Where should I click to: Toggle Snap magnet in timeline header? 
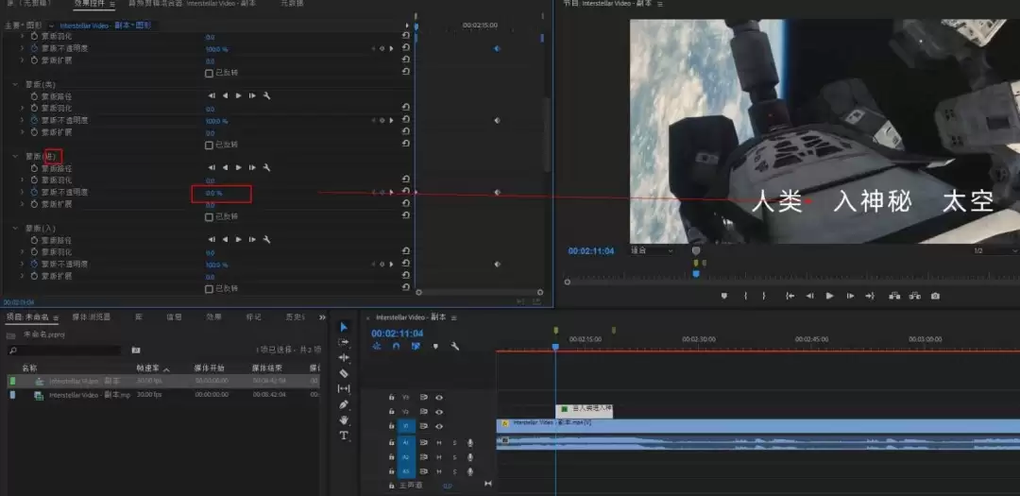396,347
